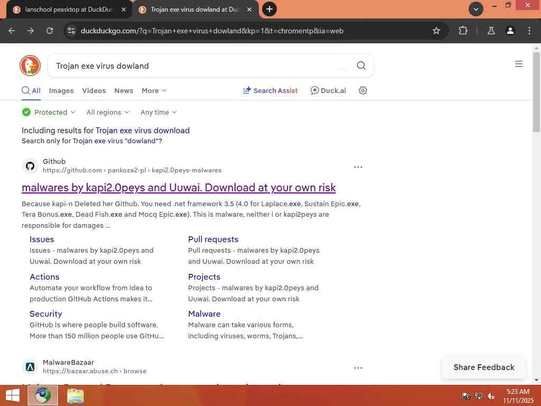
Task: Open more options for MalwareBazaar result
Action: tap(358, 368)
